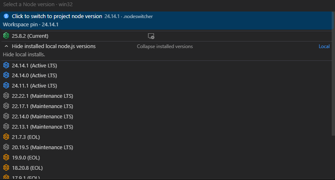Click 'Hide local installs.' detail text
The image size is (335, 180).
pyautogui.click(x=24, y=55)
